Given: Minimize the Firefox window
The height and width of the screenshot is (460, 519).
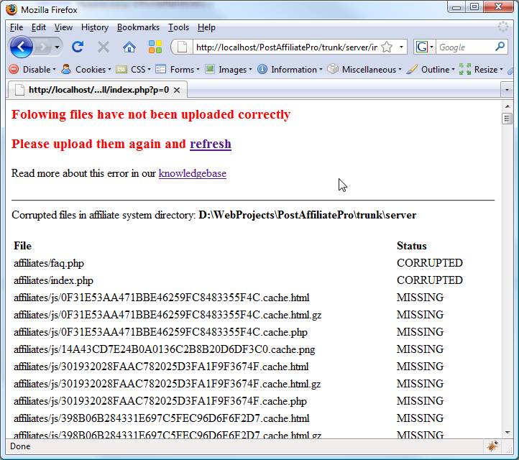Looking at the screenshot, I should tap(456, 6).
